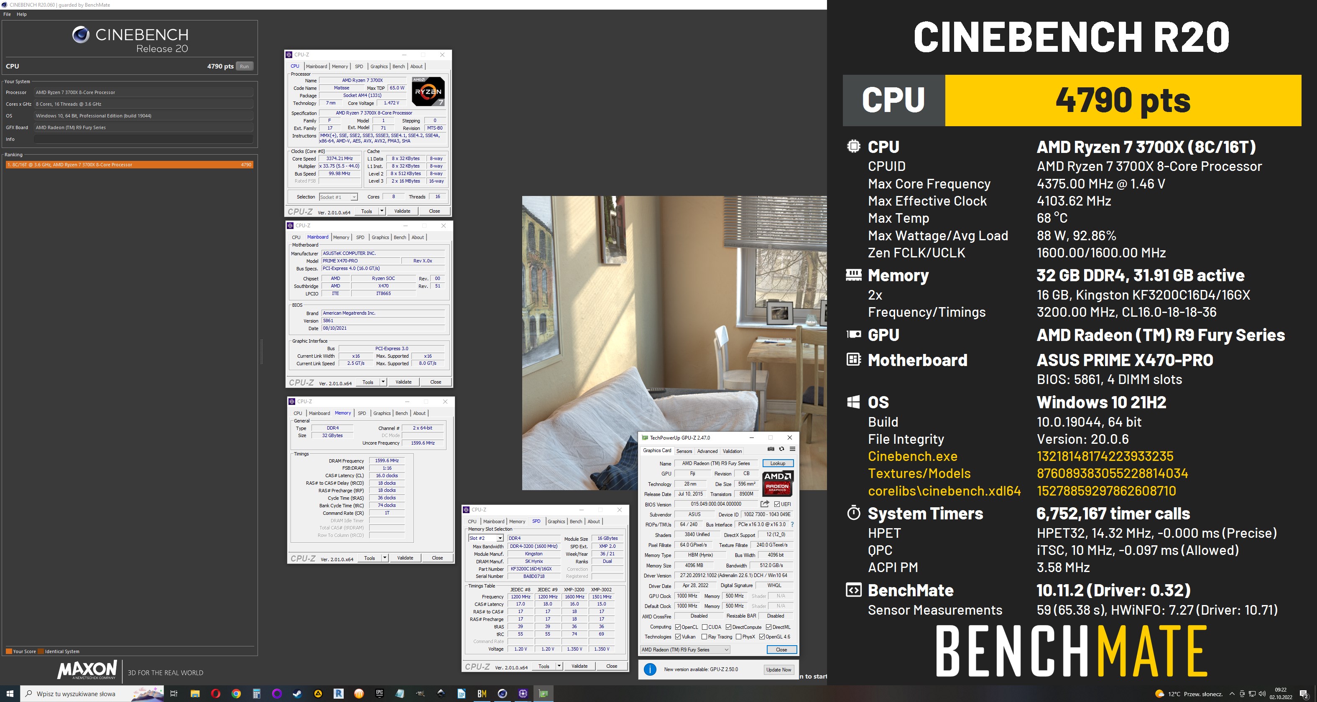Open the Slot #2 dropdown in CPU-Z SPD
Screen dimensions: 1317x702
[x=486, y=538]
